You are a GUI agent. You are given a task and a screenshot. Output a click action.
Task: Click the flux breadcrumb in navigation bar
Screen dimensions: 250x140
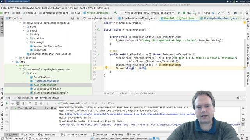coord(78,13)
